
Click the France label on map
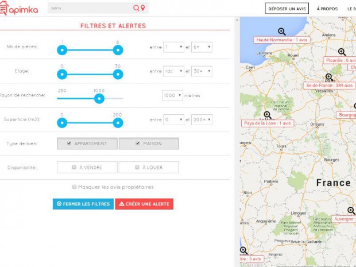point(334,183)
